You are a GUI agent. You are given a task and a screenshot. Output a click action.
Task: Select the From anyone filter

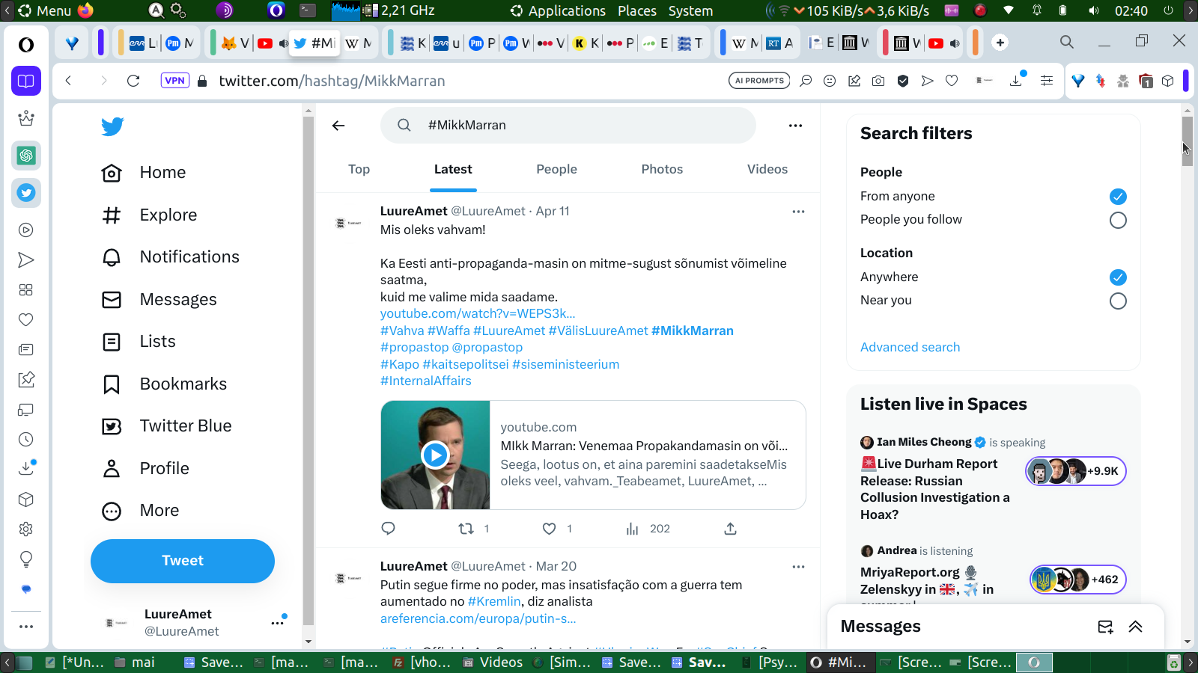[1118, 197]
